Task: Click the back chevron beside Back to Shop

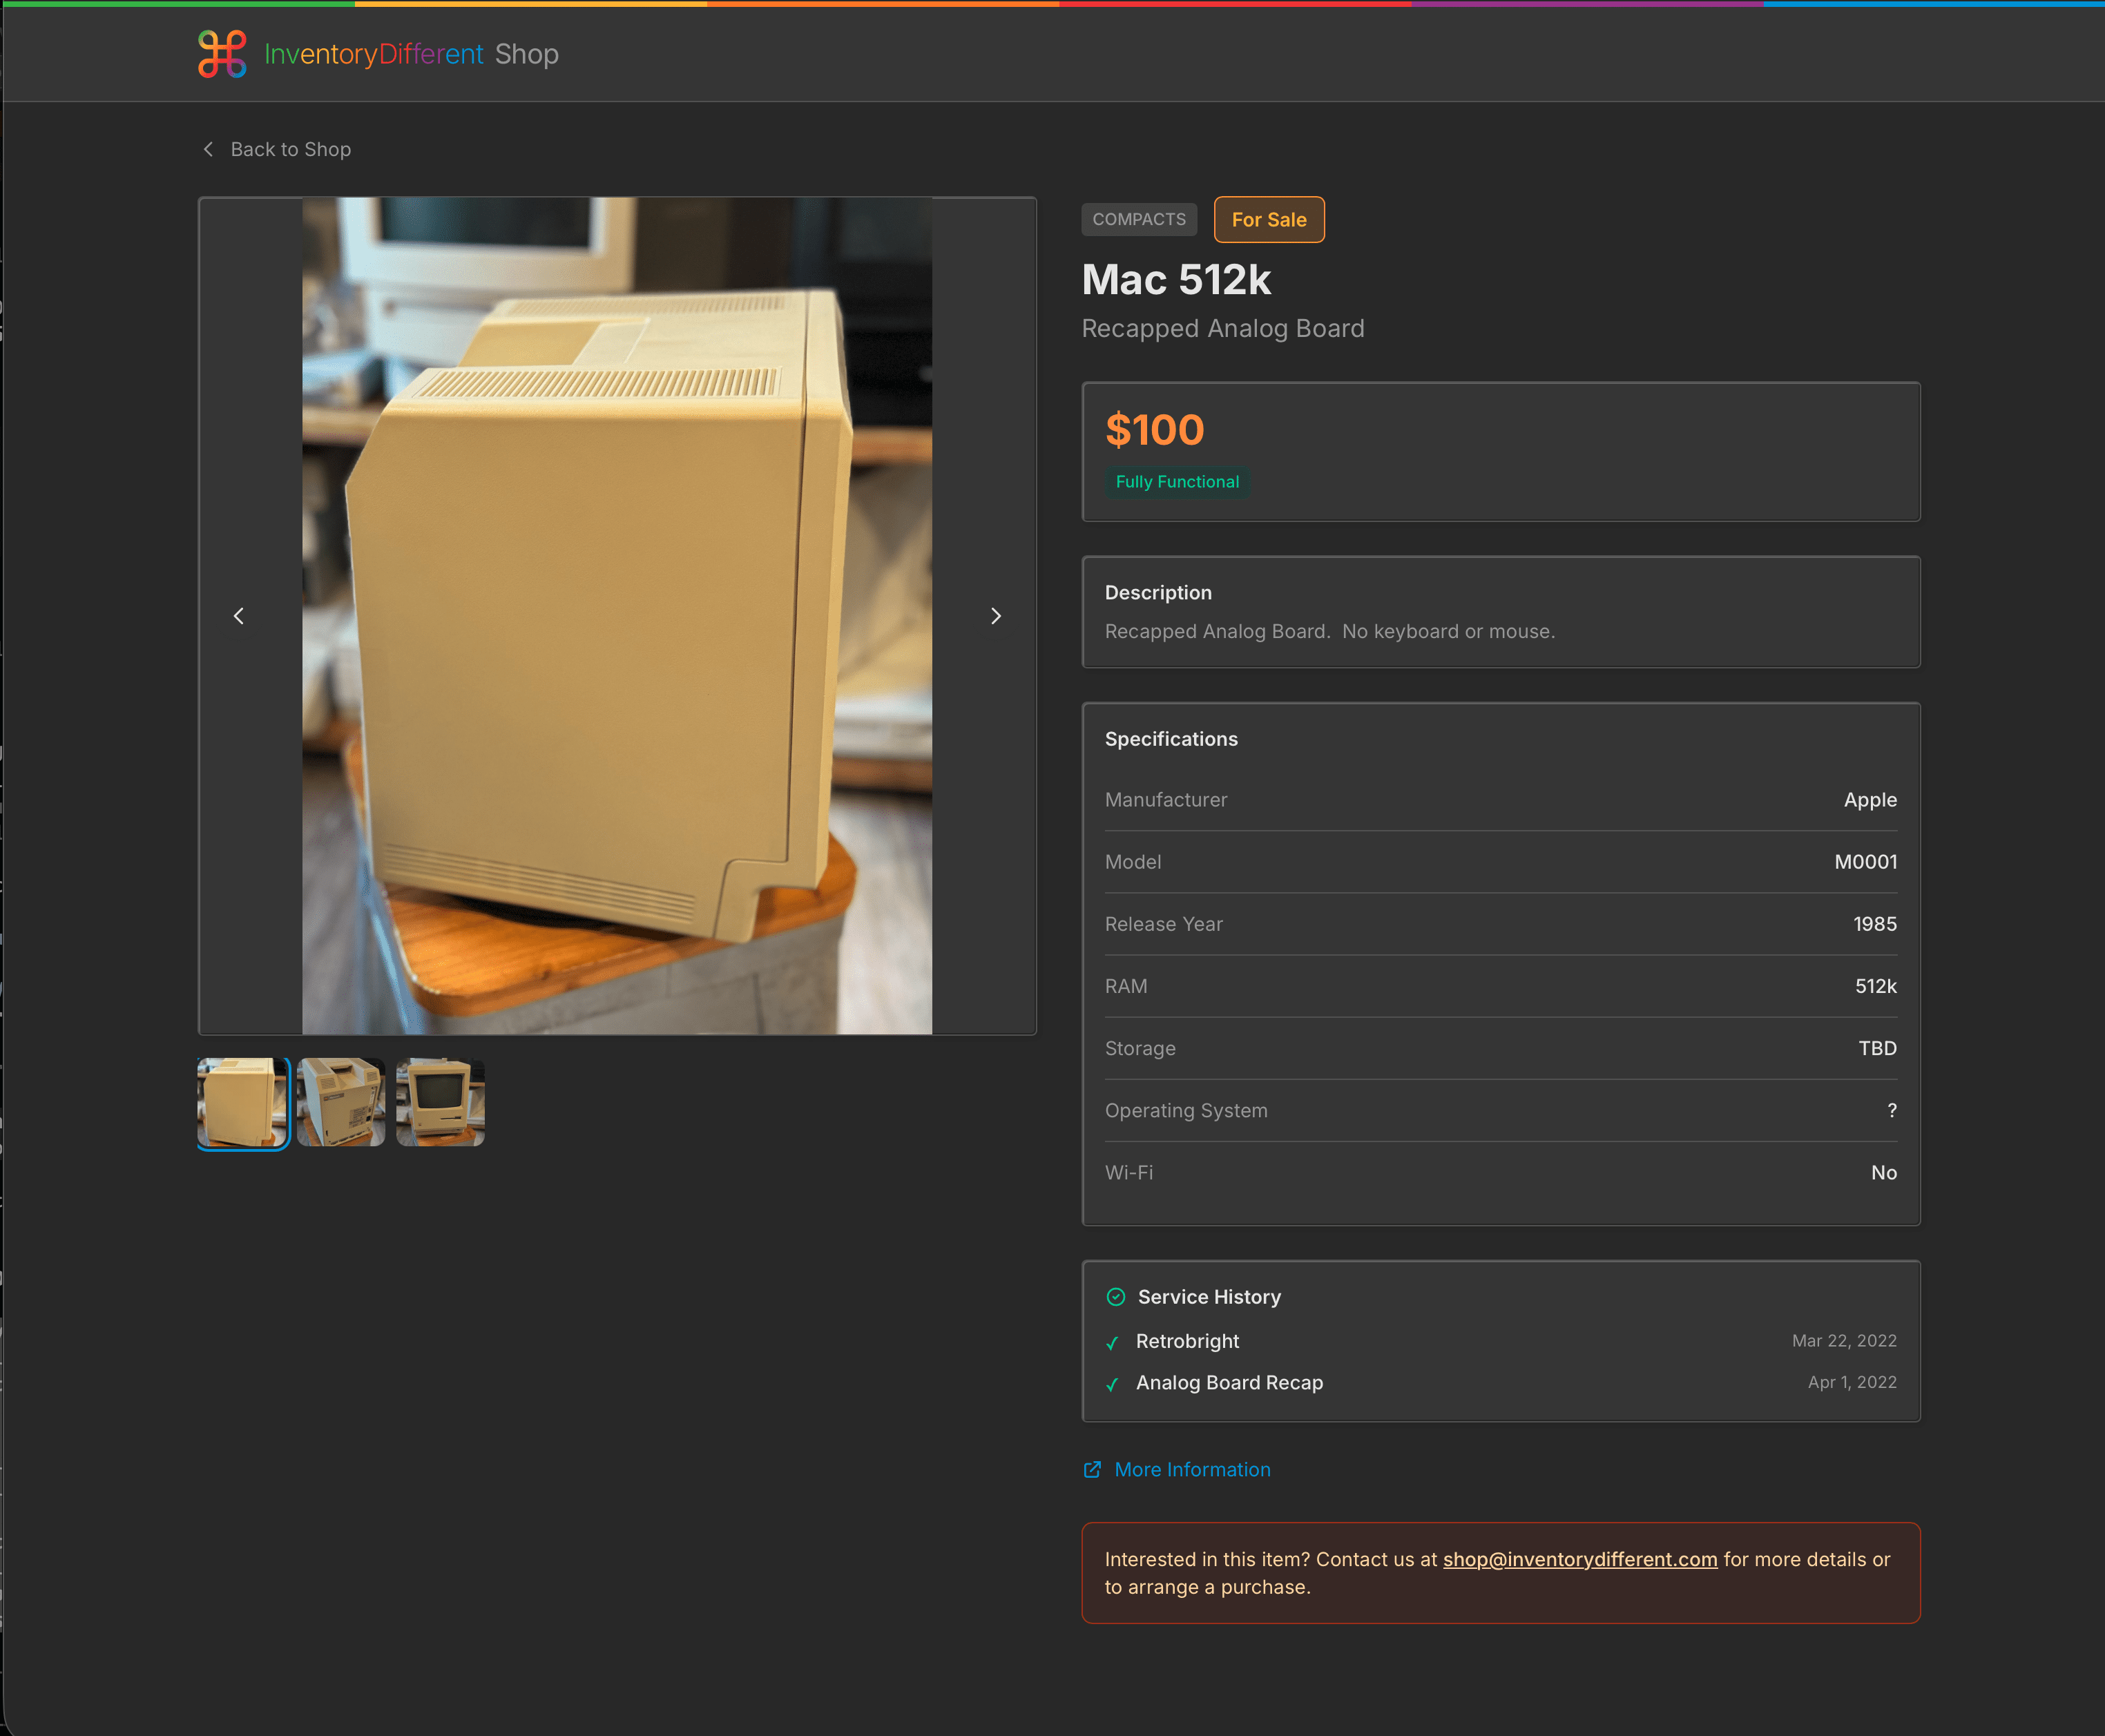Action: pyautogui.click(x=208, y=149)
